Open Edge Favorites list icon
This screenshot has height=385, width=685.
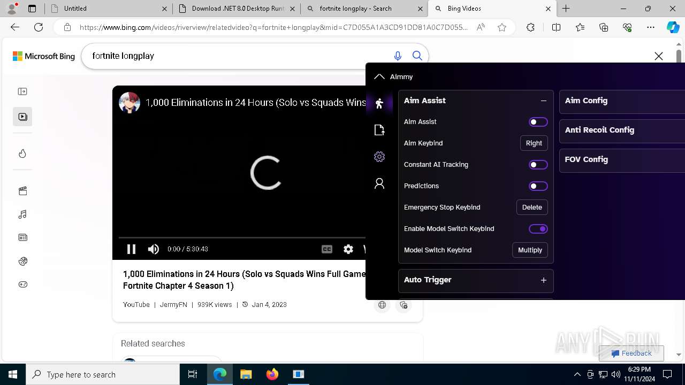tap(580, 27)
